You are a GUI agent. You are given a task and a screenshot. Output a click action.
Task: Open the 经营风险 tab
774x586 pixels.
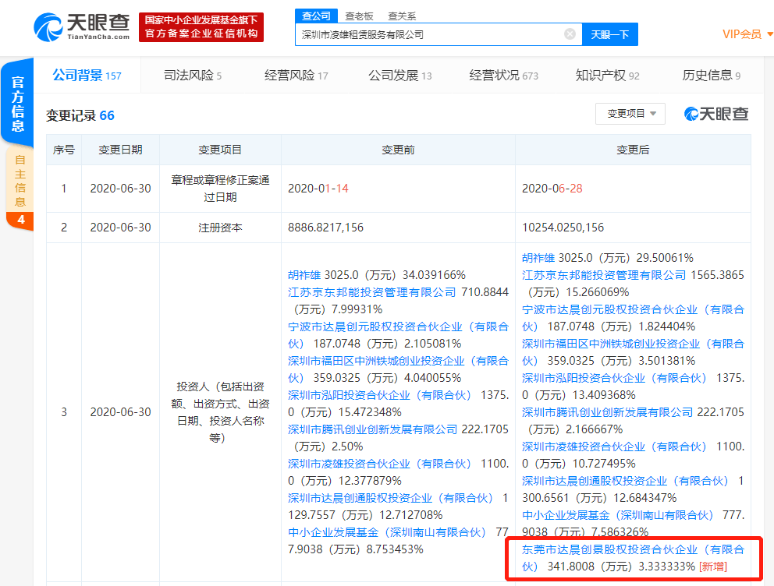[296, 76]
